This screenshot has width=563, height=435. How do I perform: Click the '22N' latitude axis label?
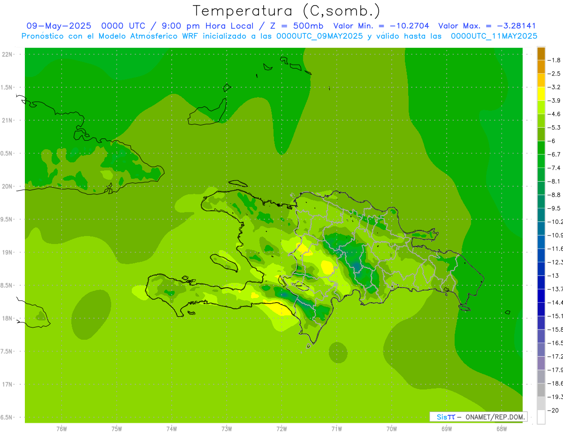coord(8,54)
